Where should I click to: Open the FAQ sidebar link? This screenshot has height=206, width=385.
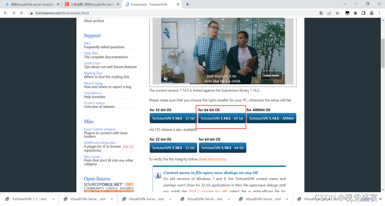click(87, 44)
